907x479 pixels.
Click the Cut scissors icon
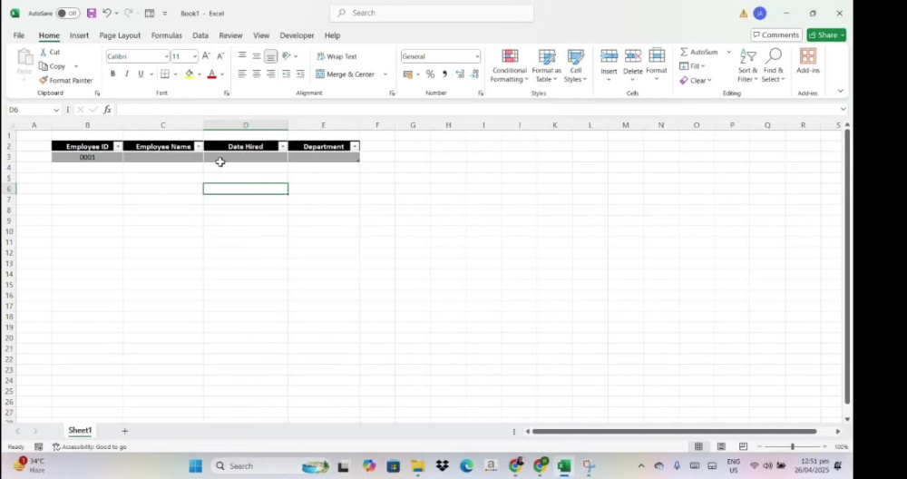44,52
